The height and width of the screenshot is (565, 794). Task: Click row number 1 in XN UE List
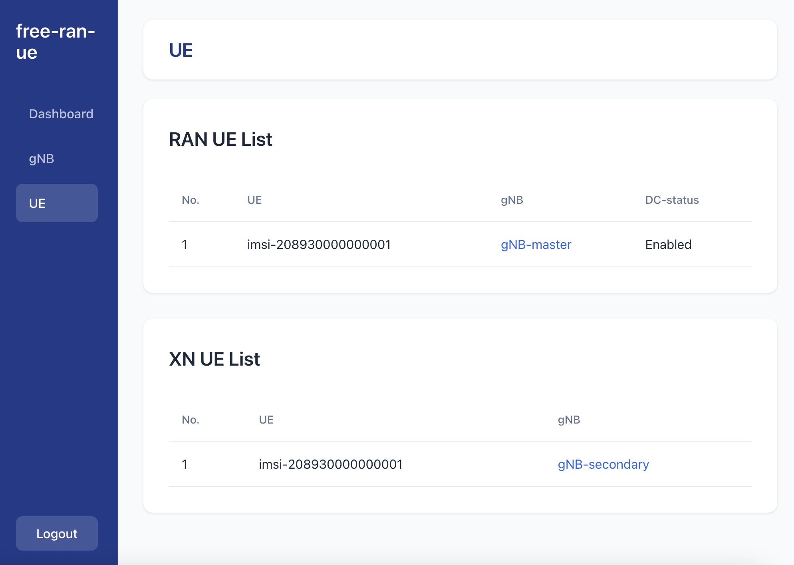click(x=185, y=464)
